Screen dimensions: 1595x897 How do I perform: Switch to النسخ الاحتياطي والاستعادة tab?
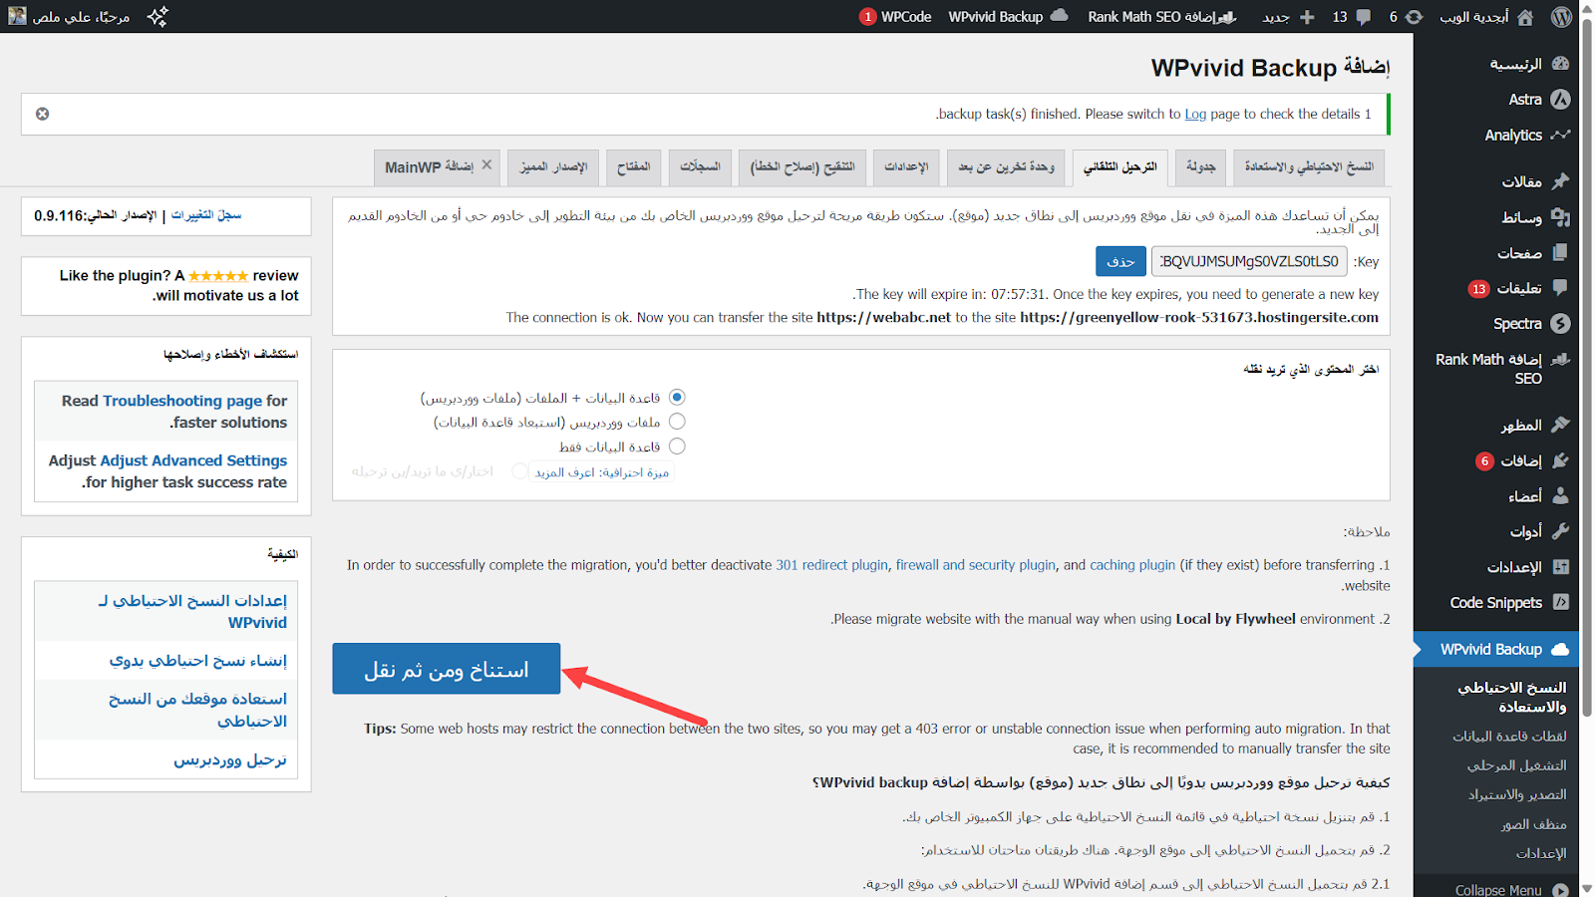point(1309,167)
